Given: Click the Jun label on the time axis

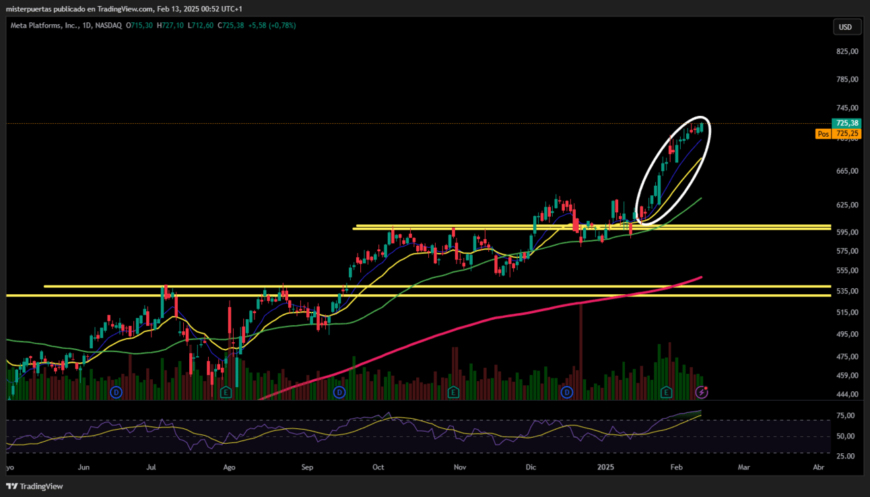Looking at the screenshot, I should [x=84, y=467].
